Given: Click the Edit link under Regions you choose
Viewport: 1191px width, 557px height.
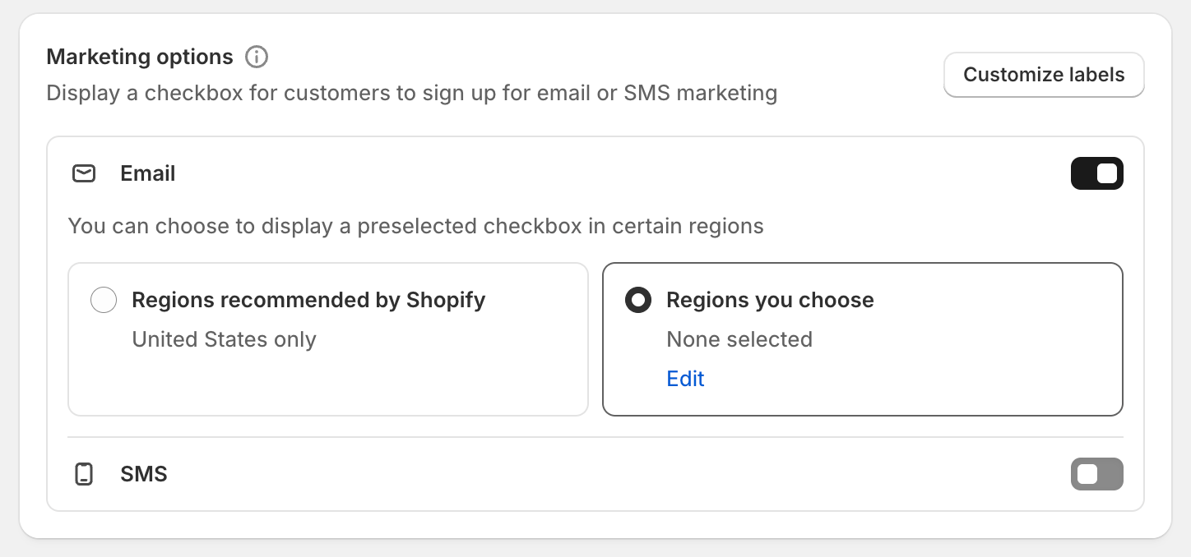Looking at the screenshot, I should click(x=685, y=379).
